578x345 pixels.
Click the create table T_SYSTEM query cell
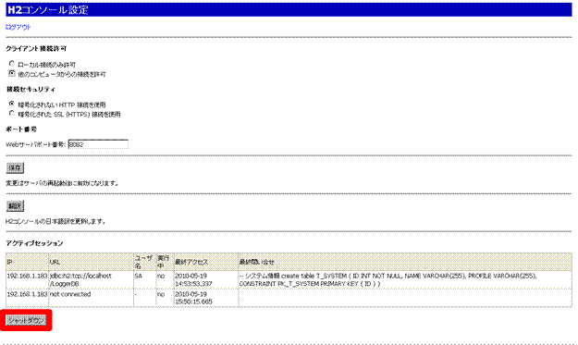click(x=405, y=279)
